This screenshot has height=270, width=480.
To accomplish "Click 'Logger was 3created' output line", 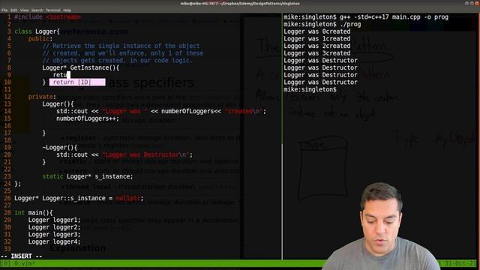I will coord(316,53).
